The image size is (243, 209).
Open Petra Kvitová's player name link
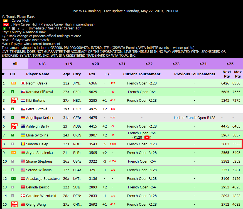pos(36,109)
